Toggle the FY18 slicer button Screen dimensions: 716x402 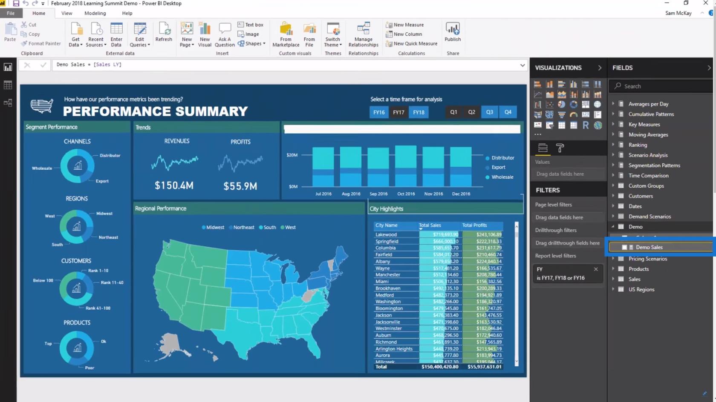click(x=419, y=112)
